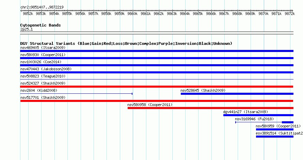303x160 pixels.
Task: Open the nsv517701 (Shaikh2009) label
Action: (43, 97)
